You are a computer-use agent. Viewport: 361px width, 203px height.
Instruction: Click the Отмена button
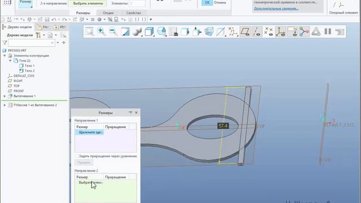(x=220, y=2)
